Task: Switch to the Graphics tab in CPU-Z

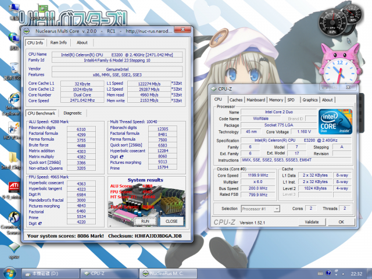Action: tap(310, 100)
